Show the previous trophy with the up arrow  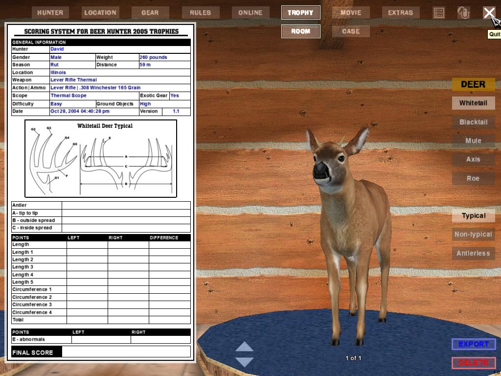[x=245, y=347]
